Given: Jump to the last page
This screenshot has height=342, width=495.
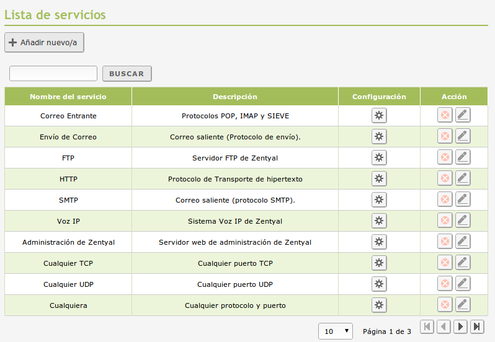Looking at the screenshot, I should (x=476, y=327).
